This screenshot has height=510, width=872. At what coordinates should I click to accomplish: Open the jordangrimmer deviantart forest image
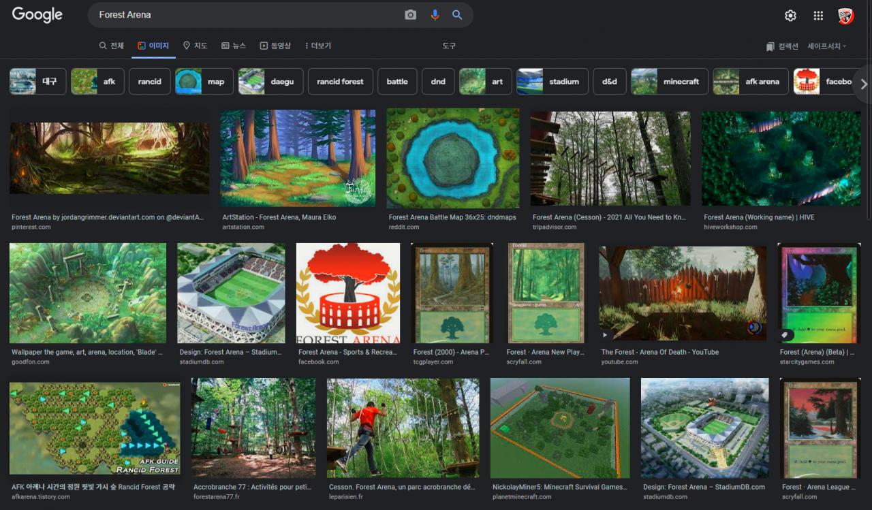click(x=110, y=159)
